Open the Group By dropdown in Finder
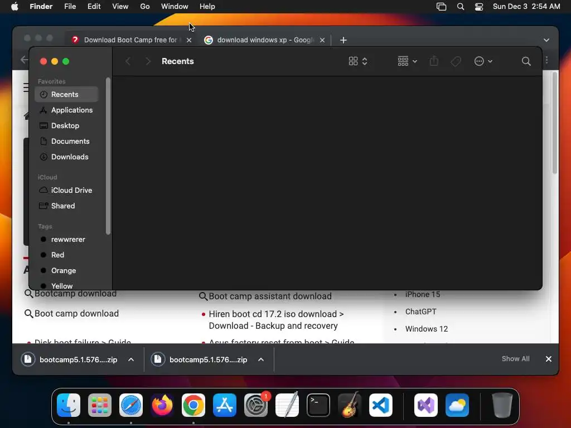Image resolution: width=571 pixels, height=428 pixels. [x=408, y=61]
